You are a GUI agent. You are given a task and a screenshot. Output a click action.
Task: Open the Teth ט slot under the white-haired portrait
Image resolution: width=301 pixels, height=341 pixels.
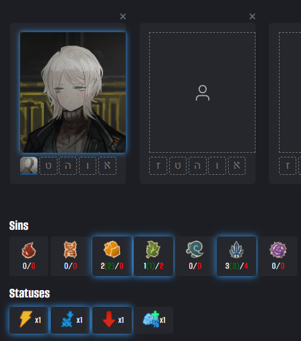pos(48,165)
